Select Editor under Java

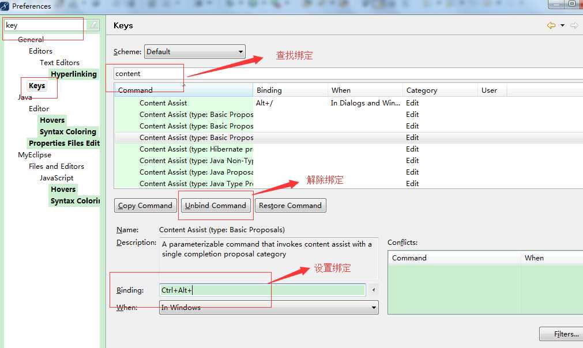pyautogui.click(x=39, y=108)
